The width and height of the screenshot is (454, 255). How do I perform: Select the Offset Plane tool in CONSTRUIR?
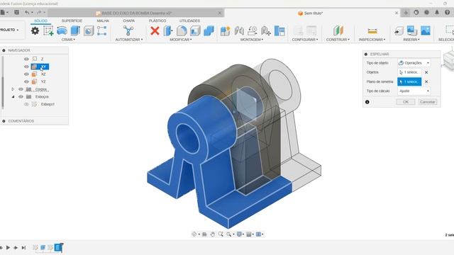pos(338,30)
